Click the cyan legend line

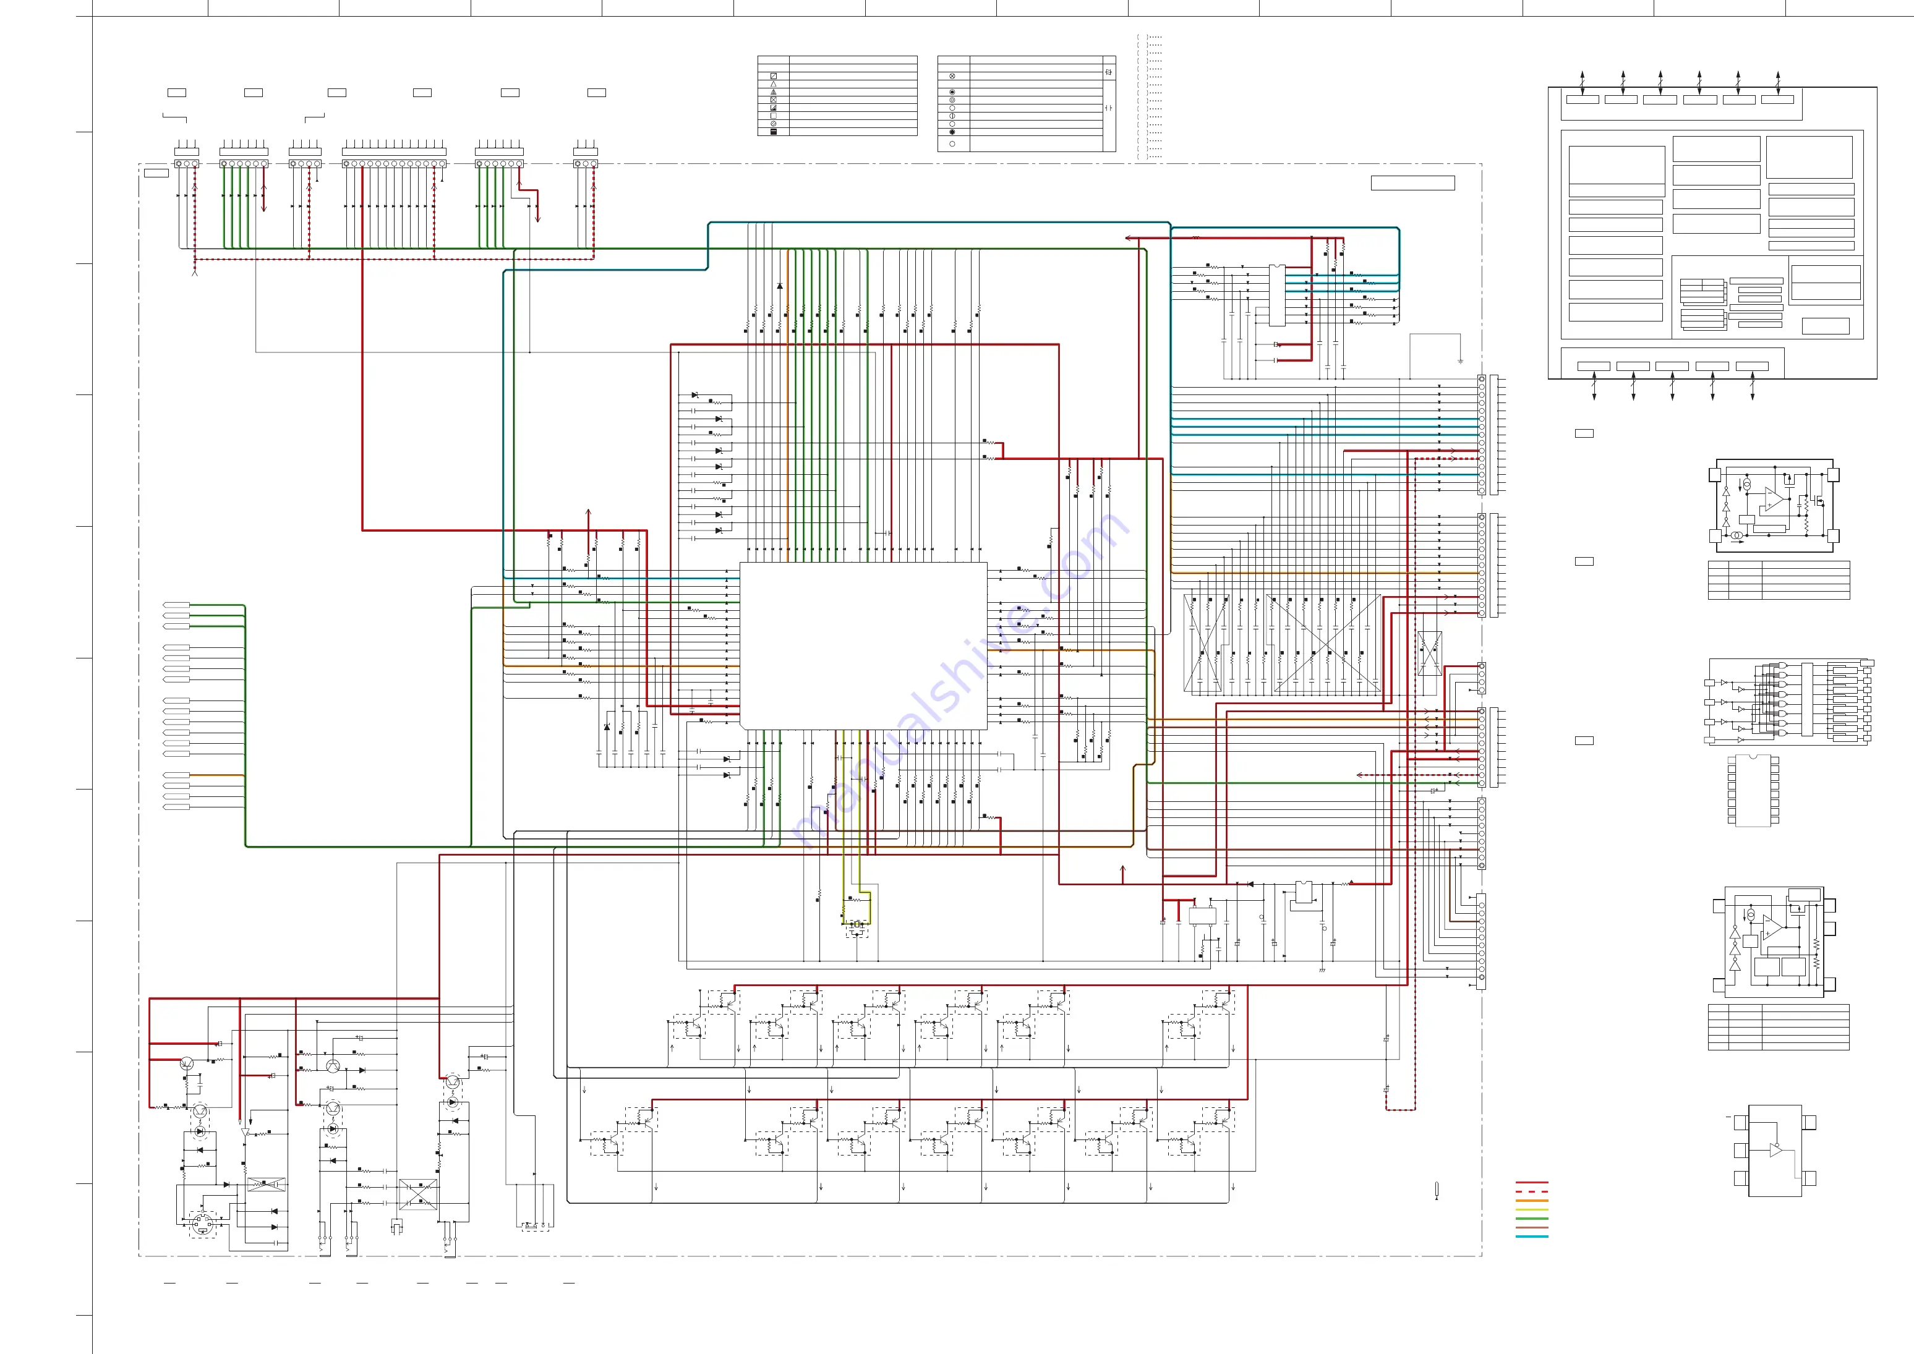coord(1532,1237)
